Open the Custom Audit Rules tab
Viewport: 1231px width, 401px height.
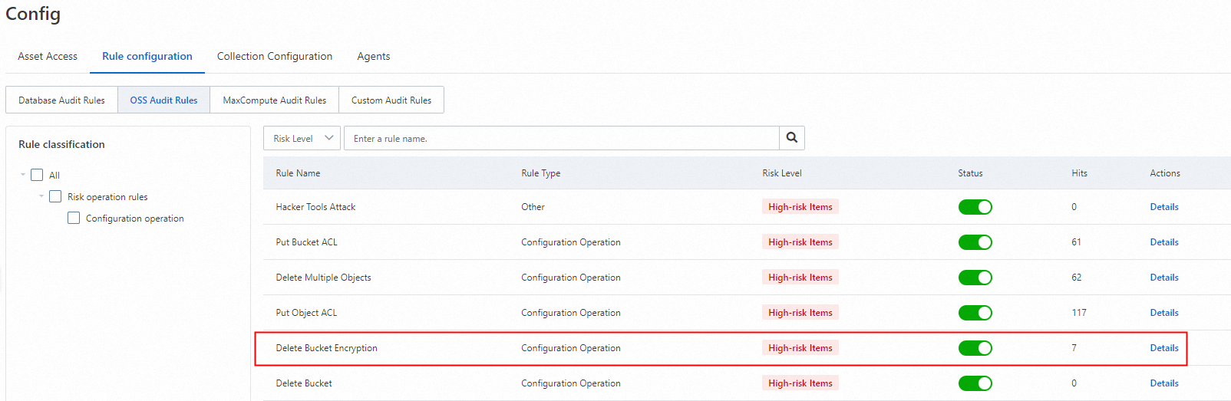pos(391,100)
